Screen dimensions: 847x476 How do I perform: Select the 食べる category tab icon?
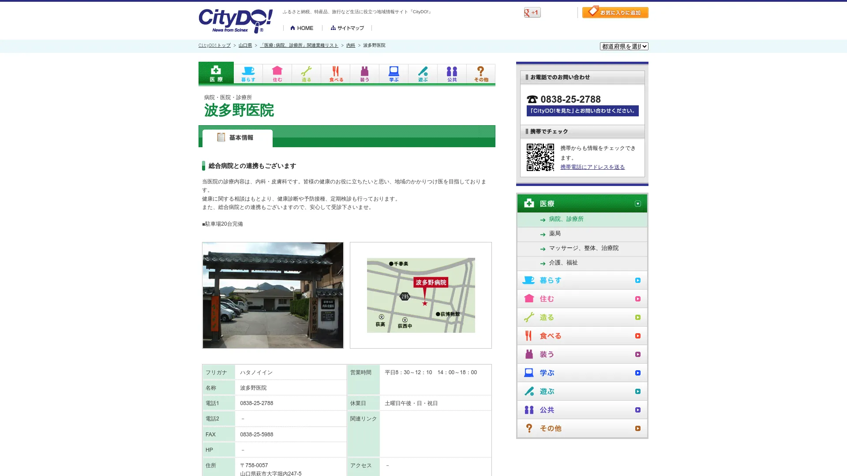[336, 74]
